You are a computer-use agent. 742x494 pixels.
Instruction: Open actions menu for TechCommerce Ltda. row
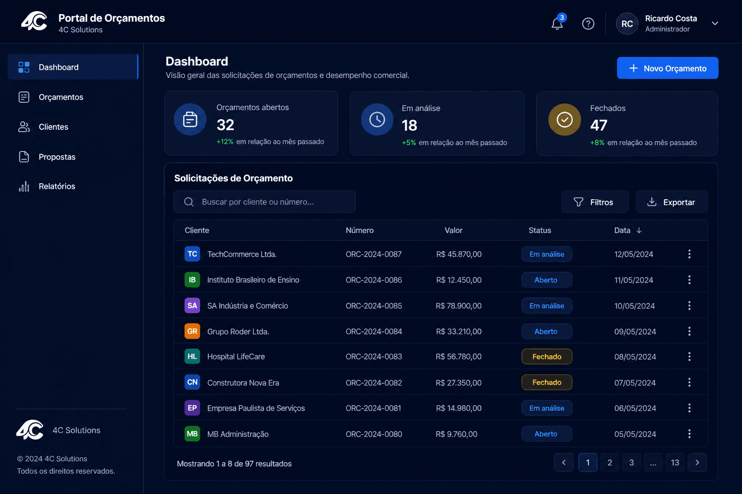tap(689, 254)
